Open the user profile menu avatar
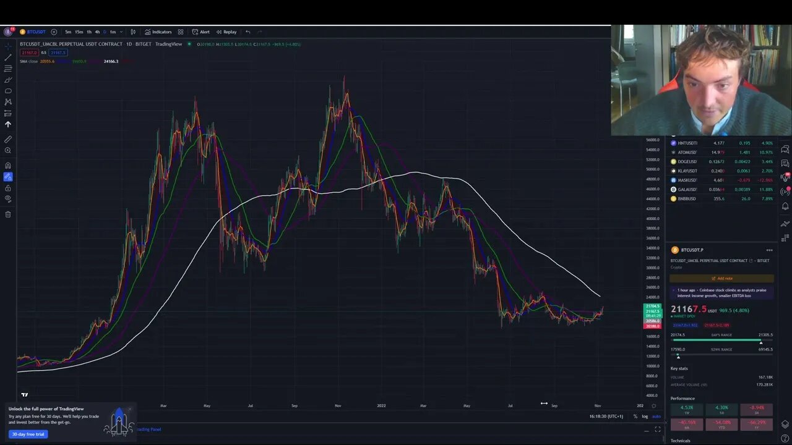Screen dimensions: 792x445 (x=8, y=32)
